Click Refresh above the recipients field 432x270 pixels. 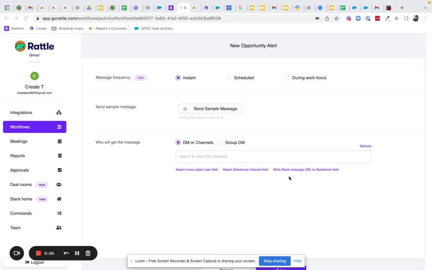(365, 146)
